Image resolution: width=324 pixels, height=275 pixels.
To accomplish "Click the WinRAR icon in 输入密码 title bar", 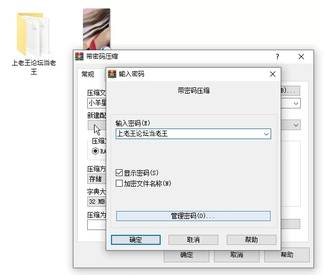I will 112,74.
